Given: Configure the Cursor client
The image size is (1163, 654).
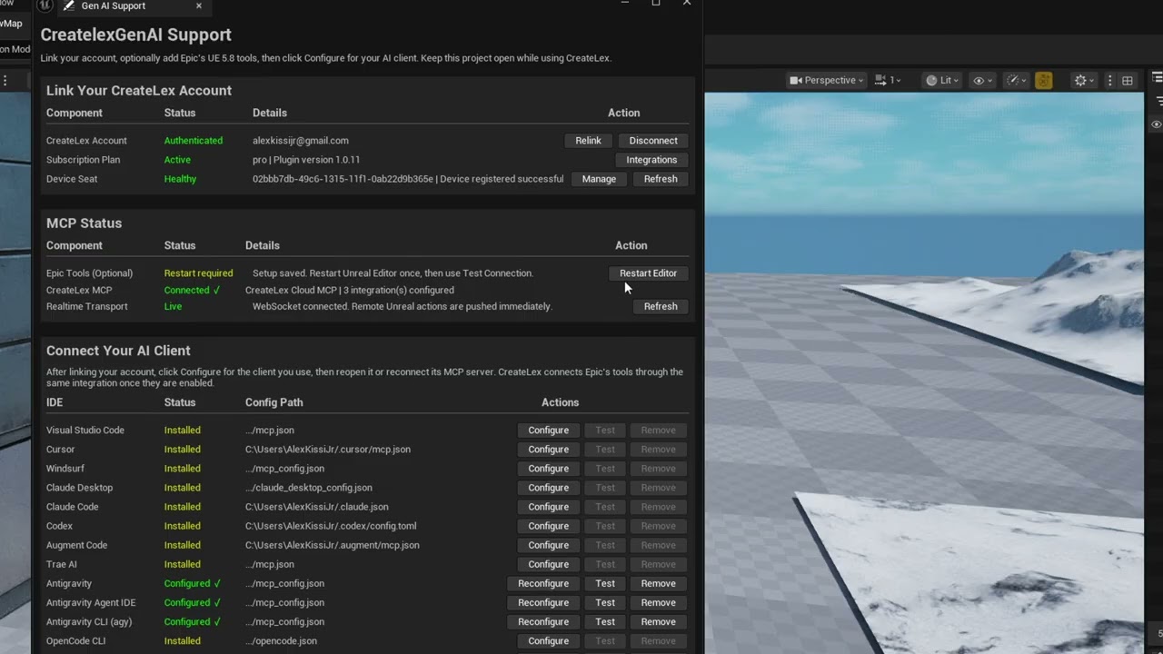Looking at the screenshot, I should coord(549,450).
